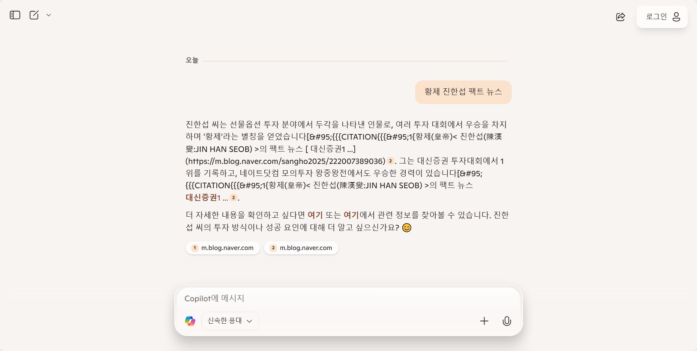
Task: Activate the microphone voice input icon
Action: (x=507, y=321)
